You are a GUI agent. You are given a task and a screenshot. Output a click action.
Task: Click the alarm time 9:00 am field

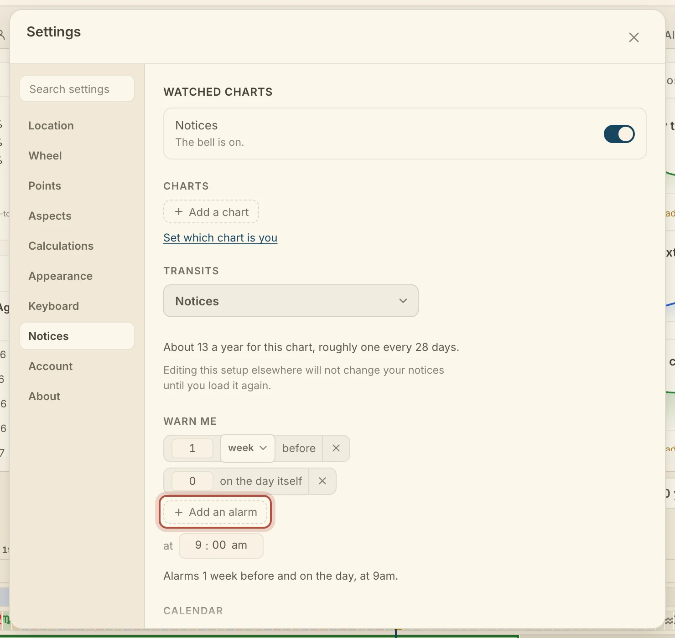click(x=221, y=545)
